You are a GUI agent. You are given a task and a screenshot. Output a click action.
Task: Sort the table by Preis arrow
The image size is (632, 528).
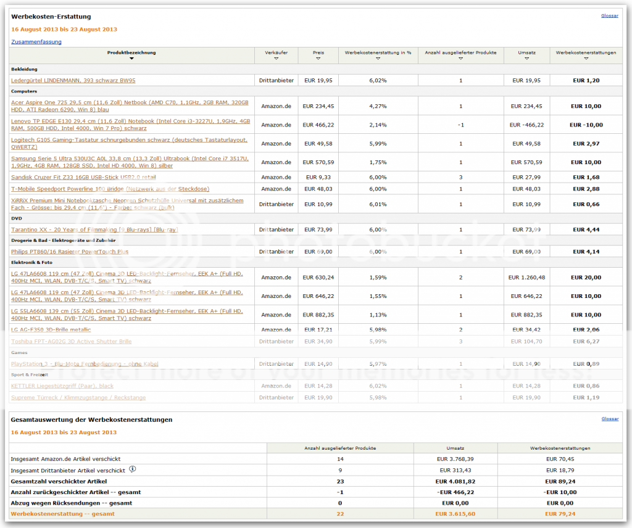pyautogui.click(x=318, y=59)
